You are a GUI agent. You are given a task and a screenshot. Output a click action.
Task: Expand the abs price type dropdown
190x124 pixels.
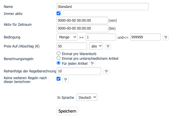coord(96,46)
